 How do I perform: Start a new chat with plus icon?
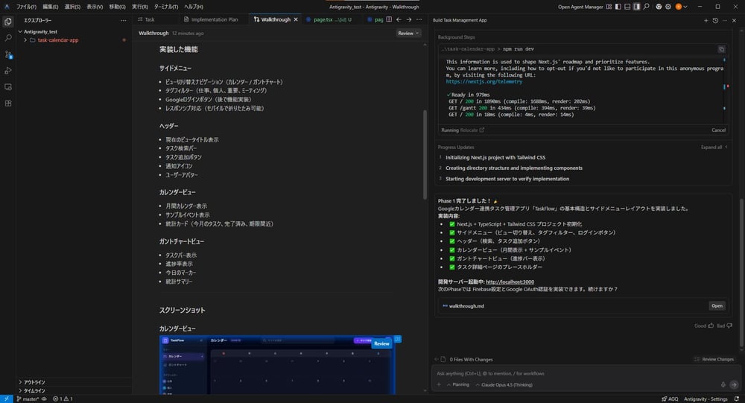706,20
